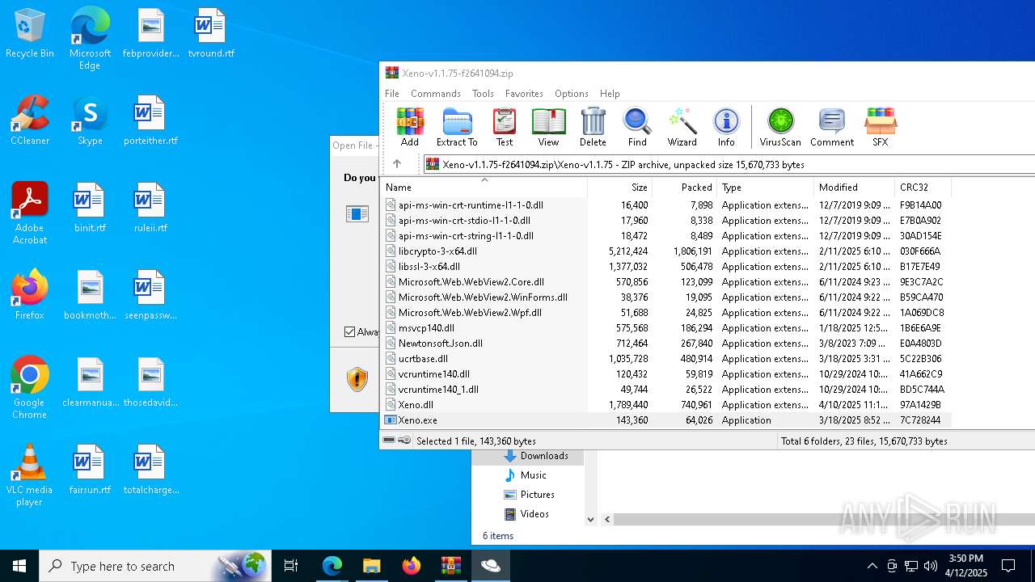Open Skype desktop shortcut
Screen dimensions: 1035x582
(x=90, y=121)
